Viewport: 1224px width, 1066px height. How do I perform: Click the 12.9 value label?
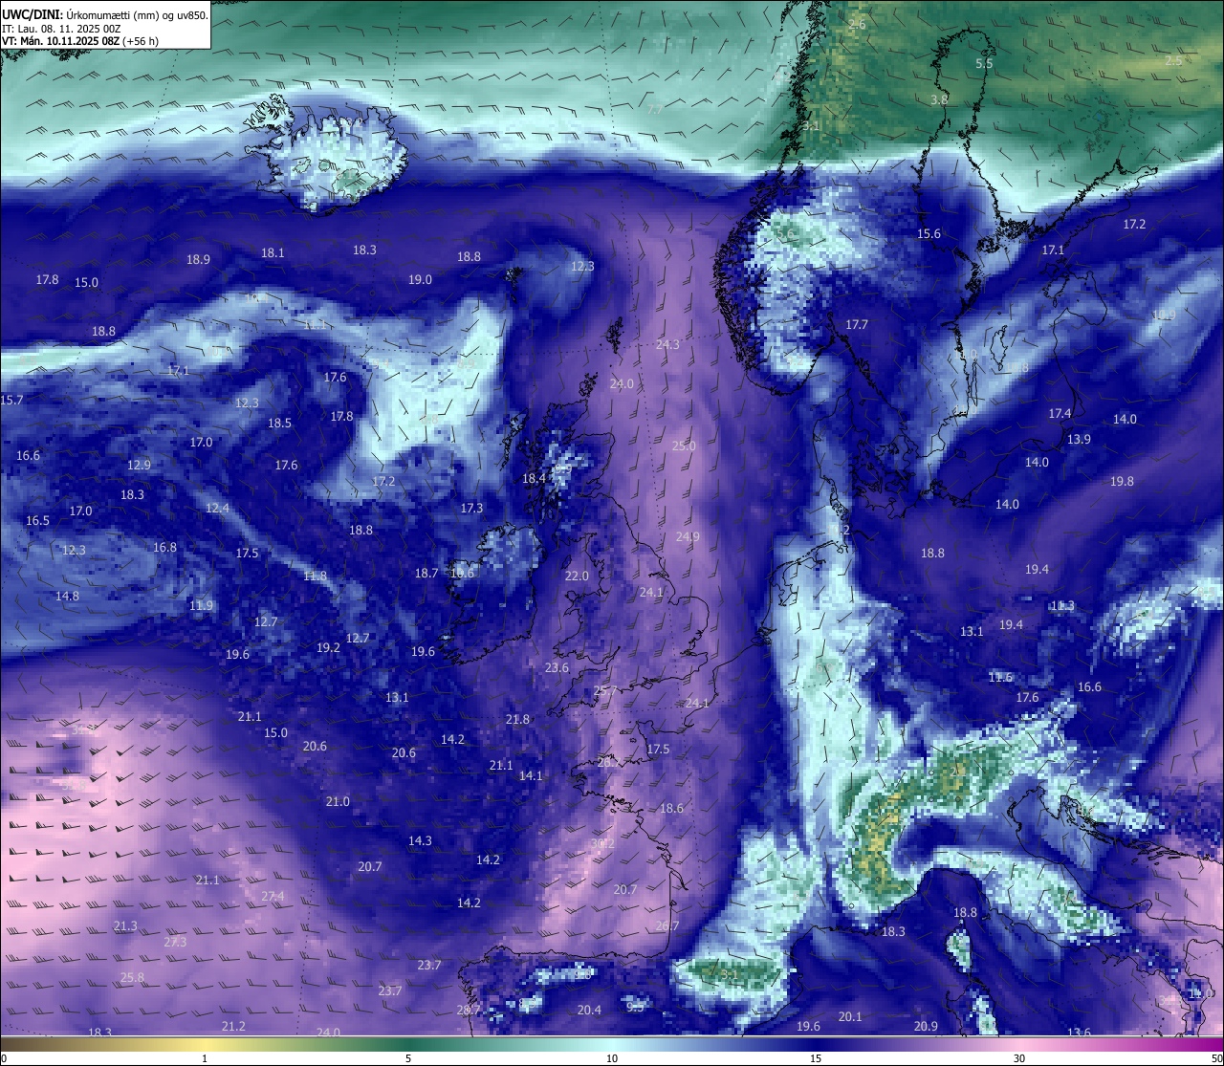139,465
